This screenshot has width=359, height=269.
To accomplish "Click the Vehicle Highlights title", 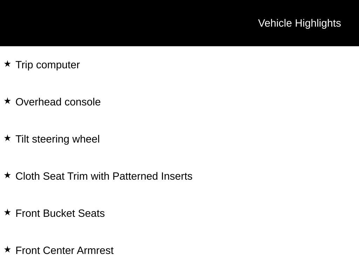I will (x=299, y=23).
